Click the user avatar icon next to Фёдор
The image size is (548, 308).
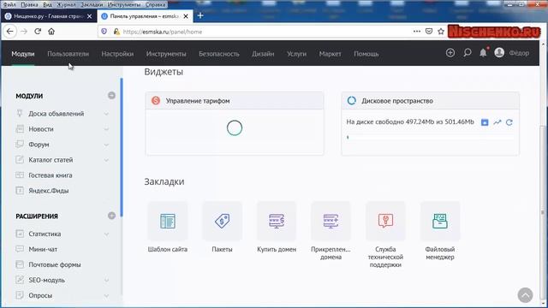point(499,53)
